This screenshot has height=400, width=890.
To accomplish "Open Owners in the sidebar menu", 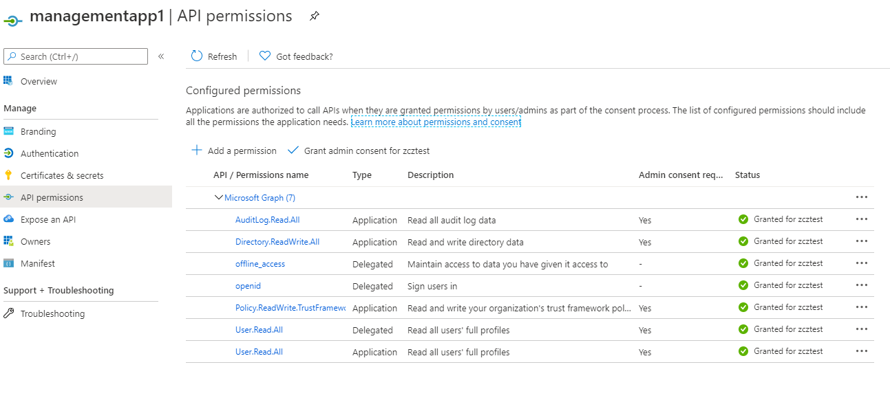I will [x=35, y=241].
